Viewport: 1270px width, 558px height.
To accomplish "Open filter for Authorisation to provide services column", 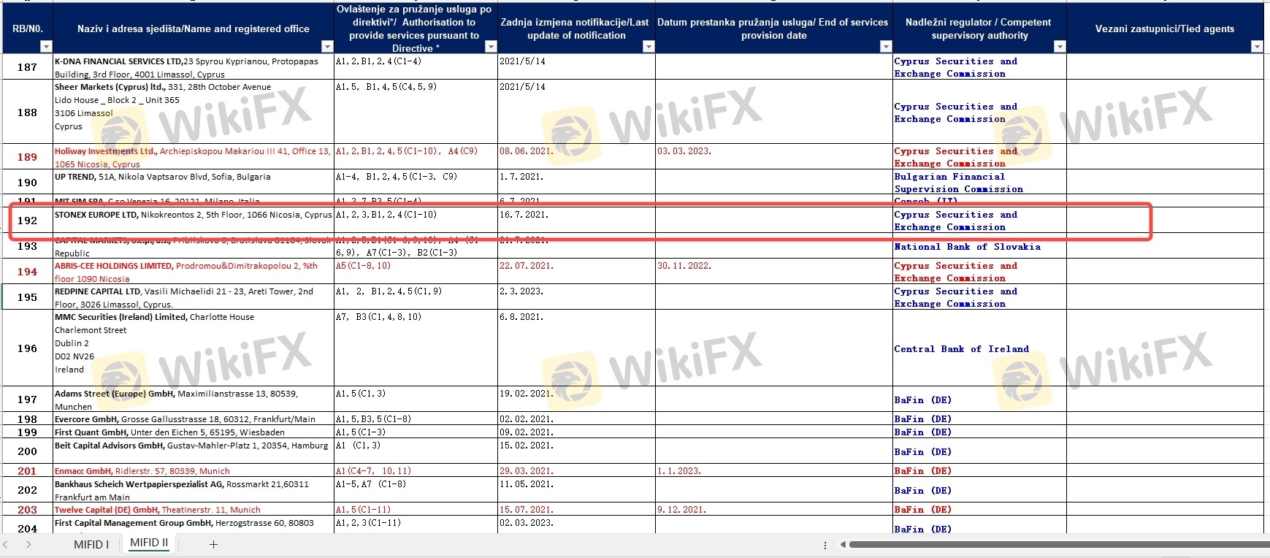I will tap(490, 47).
